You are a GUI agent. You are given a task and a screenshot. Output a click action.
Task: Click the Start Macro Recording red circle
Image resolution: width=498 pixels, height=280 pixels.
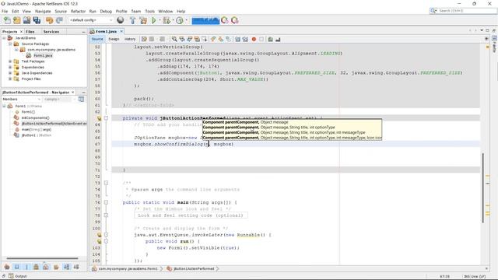[x=254, y=39]
